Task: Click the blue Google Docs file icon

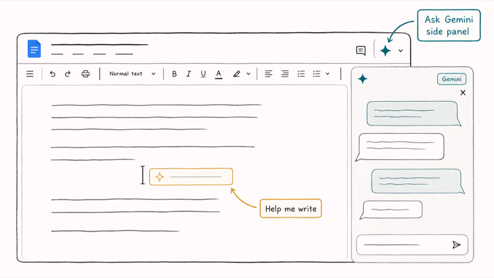Action: [34, 49]
